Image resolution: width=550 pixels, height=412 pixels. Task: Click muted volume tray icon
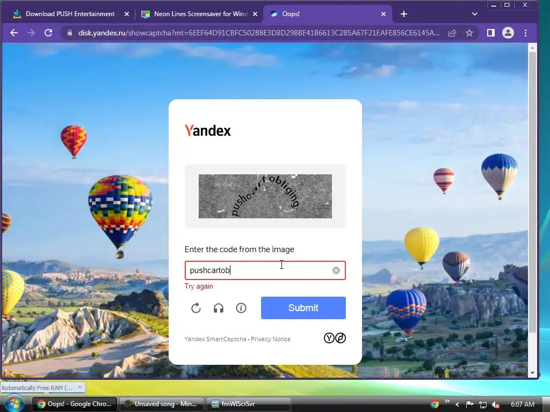[496, 404]
